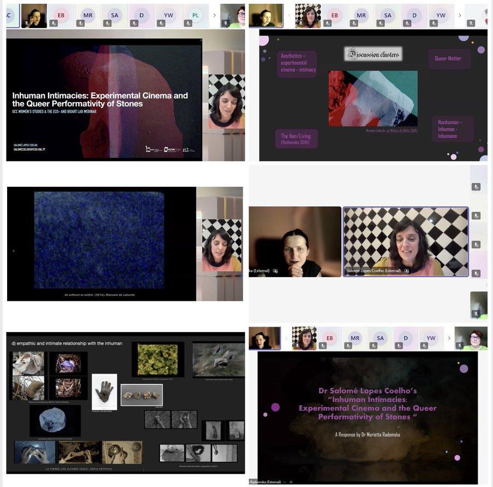Click the D muted mic icon in top-left screenshot

tap(134, 23)
